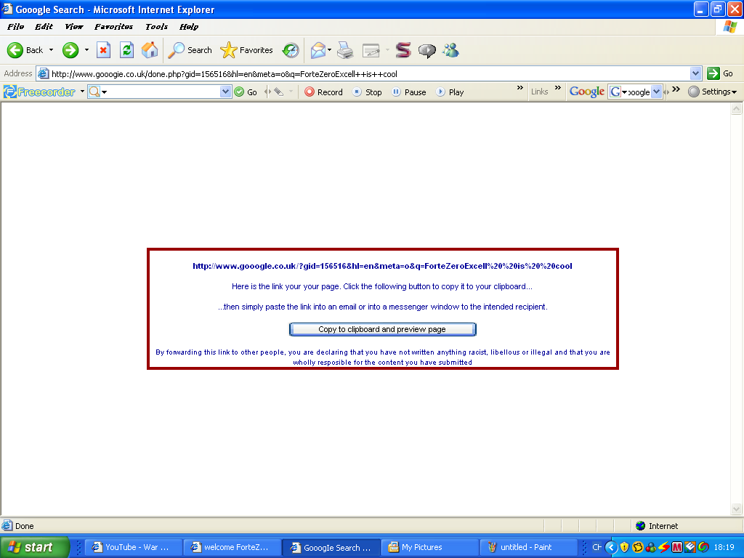Open the Windows start button

(35, 547)
